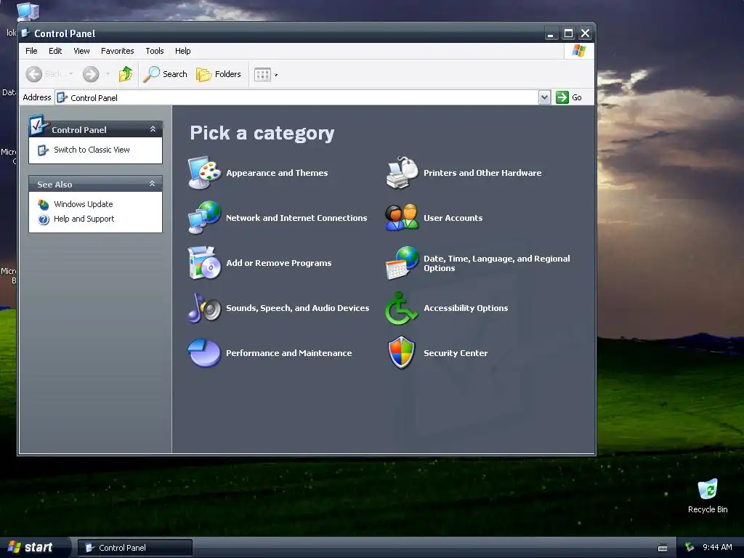Click the Help and Support question mark icon
This screenshot has width=744, height=558.
(x=44, y=219)
